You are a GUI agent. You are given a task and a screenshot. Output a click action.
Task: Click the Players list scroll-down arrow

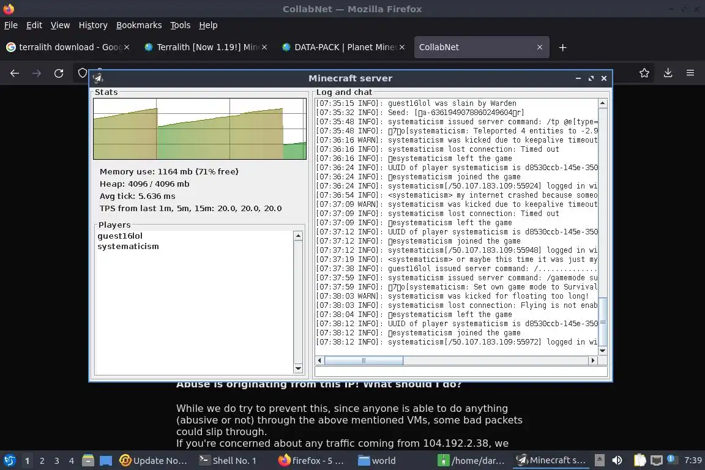coord(297,368)
